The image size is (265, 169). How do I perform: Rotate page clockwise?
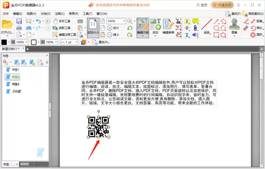pyautogui.click(x=130, y=35)
